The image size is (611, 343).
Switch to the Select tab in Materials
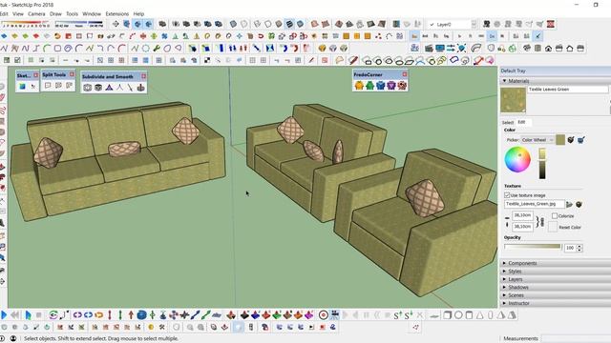coord(508,122)
